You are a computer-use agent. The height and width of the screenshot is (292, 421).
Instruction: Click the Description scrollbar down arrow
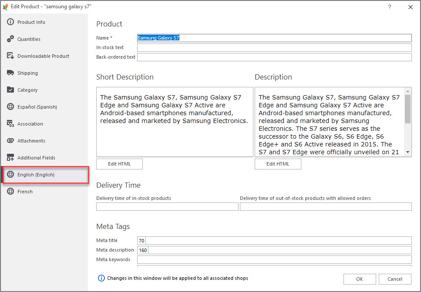(408, 152)
